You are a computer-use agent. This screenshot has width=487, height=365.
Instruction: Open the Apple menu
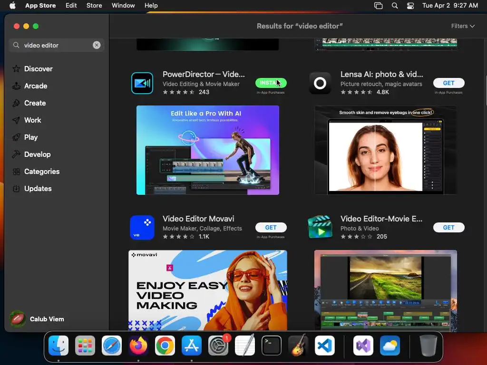12,5
